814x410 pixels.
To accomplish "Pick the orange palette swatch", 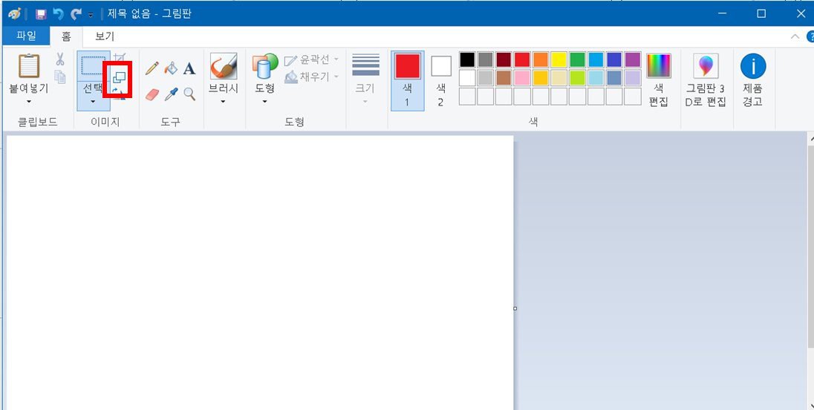I will (x=541, y=59).
